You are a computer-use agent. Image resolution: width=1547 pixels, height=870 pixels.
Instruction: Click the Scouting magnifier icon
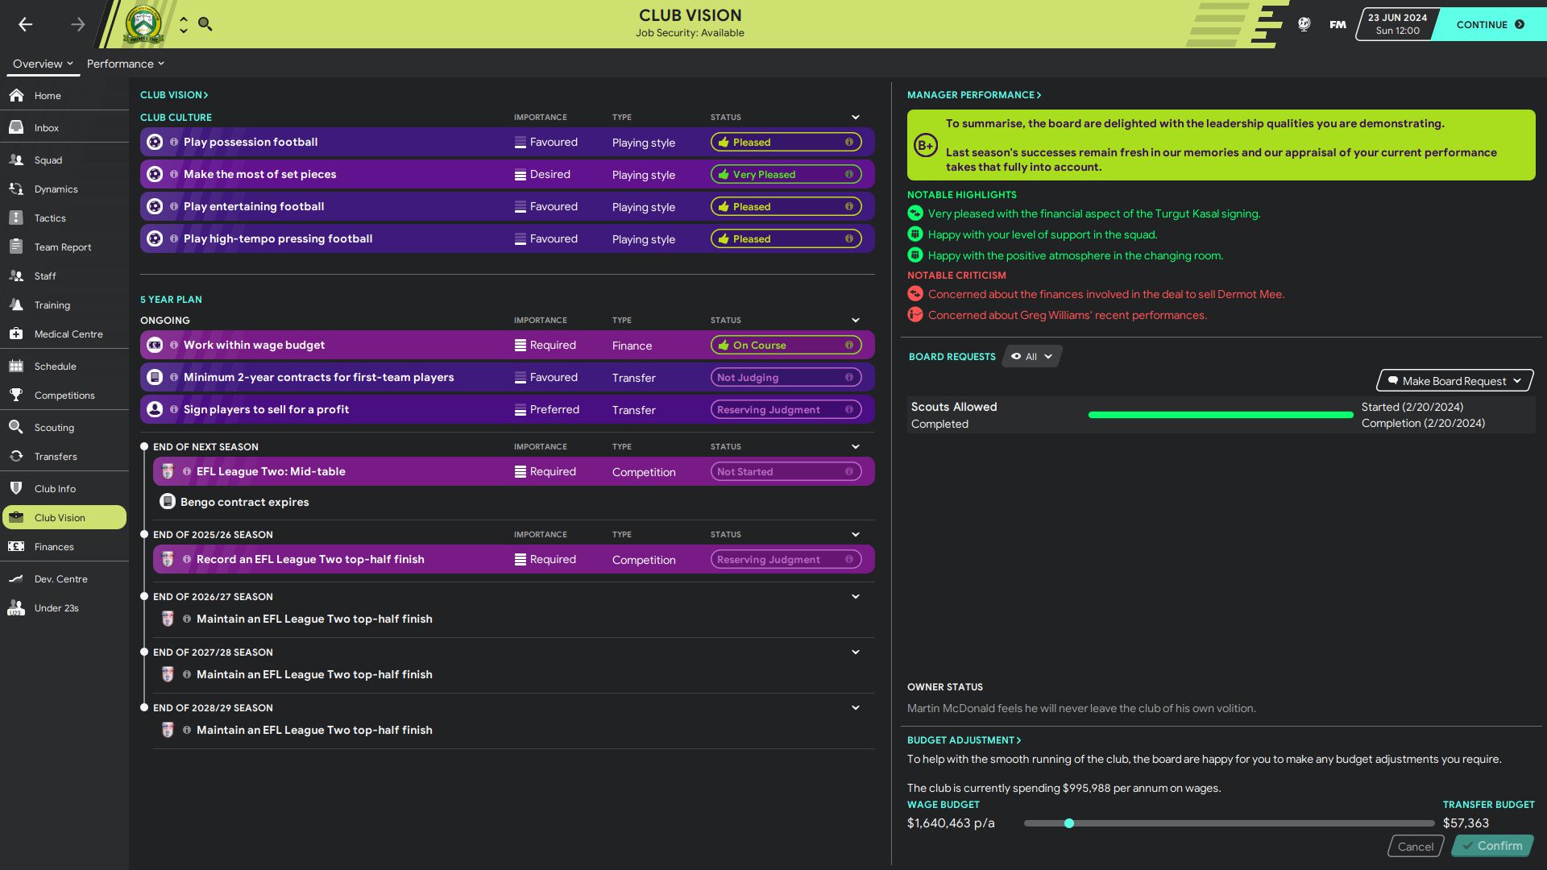16,427
